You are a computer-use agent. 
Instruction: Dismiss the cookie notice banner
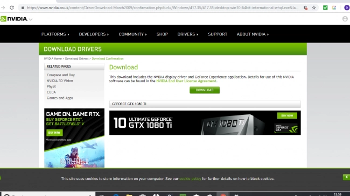(346, 177)
